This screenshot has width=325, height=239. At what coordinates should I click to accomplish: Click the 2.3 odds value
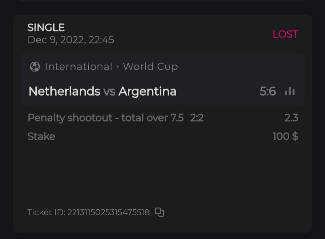[x=291, y=118]
